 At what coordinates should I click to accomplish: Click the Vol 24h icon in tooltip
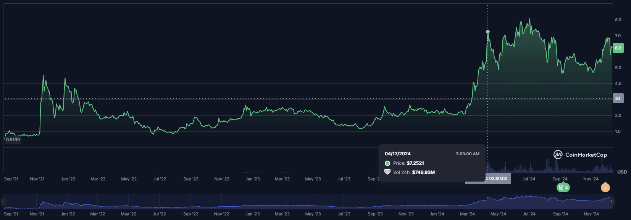tap(387, 172)
